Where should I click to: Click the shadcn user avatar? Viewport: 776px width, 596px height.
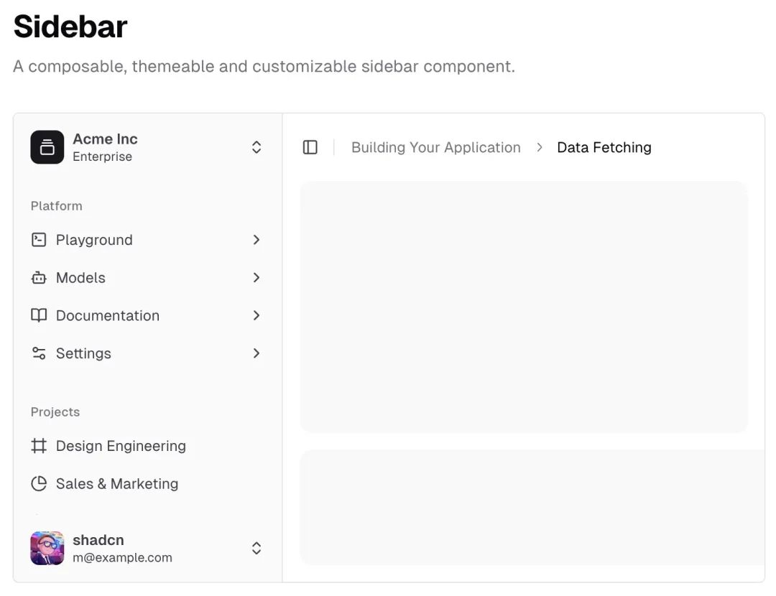[x=47, y=548]
